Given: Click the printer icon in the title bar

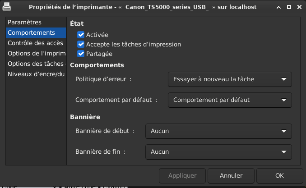Looking at the screenshot, I should coord(6,7).
